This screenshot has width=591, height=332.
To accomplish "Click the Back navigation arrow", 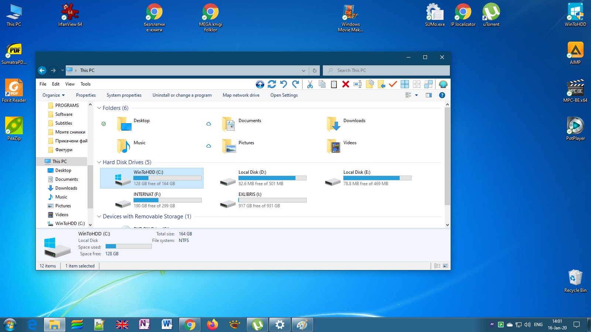I will tap(42, 70).
